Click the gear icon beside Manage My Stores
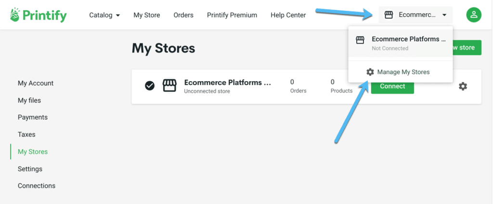The height and width of the screenshot is (204, 493). [x=370, y=72]
